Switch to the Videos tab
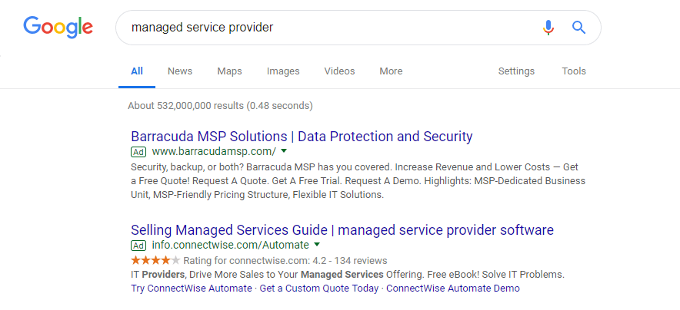The width and height of the screenshot is (680, 310). [x=339, y=71]
